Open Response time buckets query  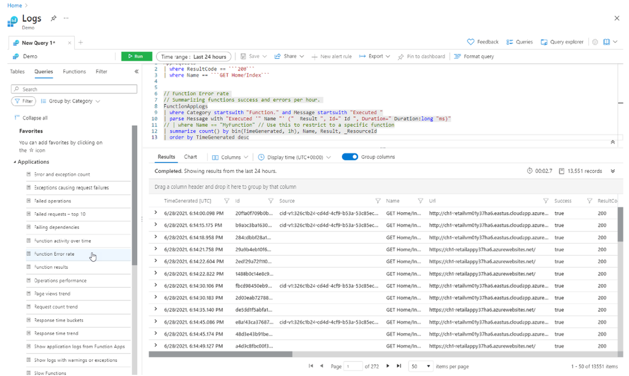click(58, 320)
